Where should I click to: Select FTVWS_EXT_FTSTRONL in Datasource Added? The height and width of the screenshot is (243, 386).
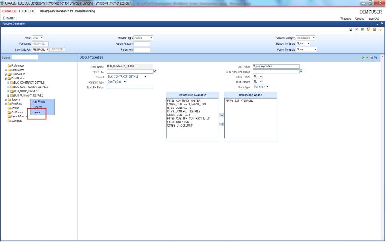tap(239, 101)
